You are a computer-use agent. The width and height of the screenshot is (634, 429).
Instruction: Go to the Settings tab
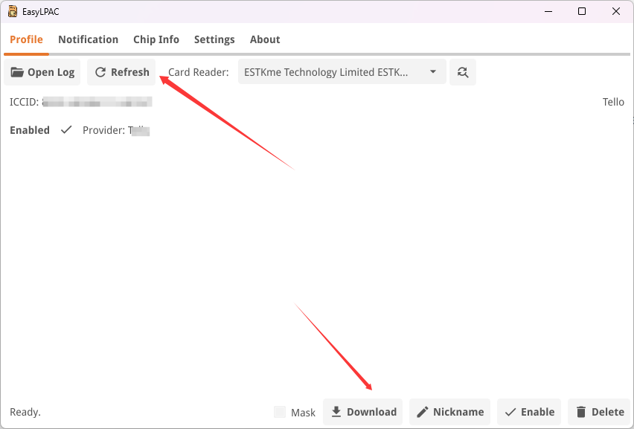click(x=214, y=39)
